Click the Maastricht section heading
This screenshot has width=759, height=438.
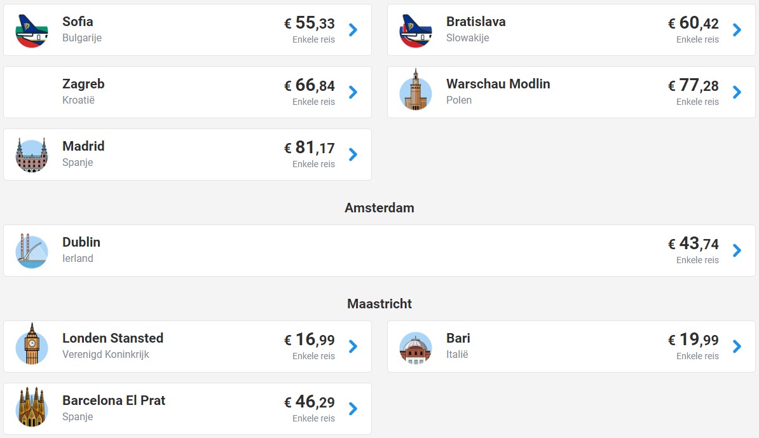click(x=379, y=303)
